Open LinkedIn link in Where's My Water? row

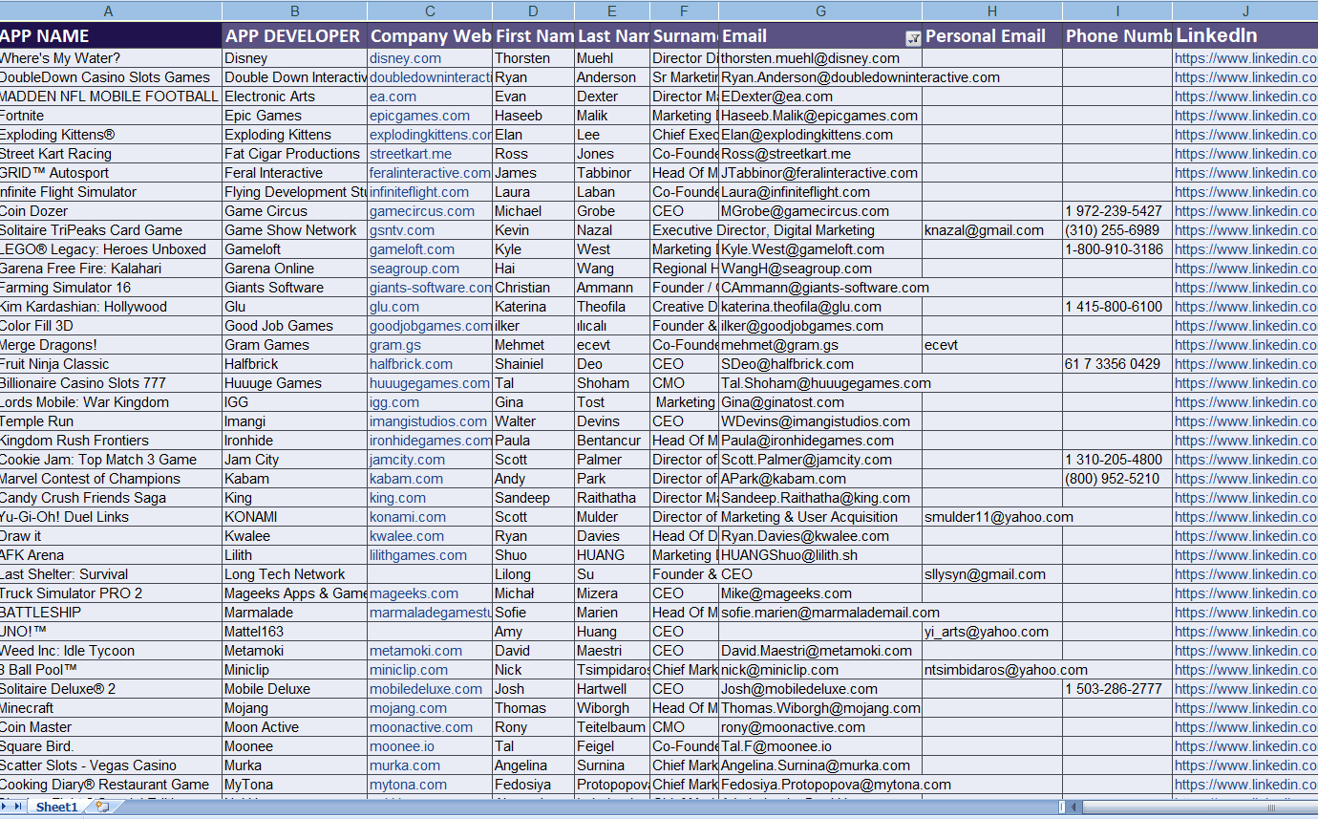coord(1245,58)
